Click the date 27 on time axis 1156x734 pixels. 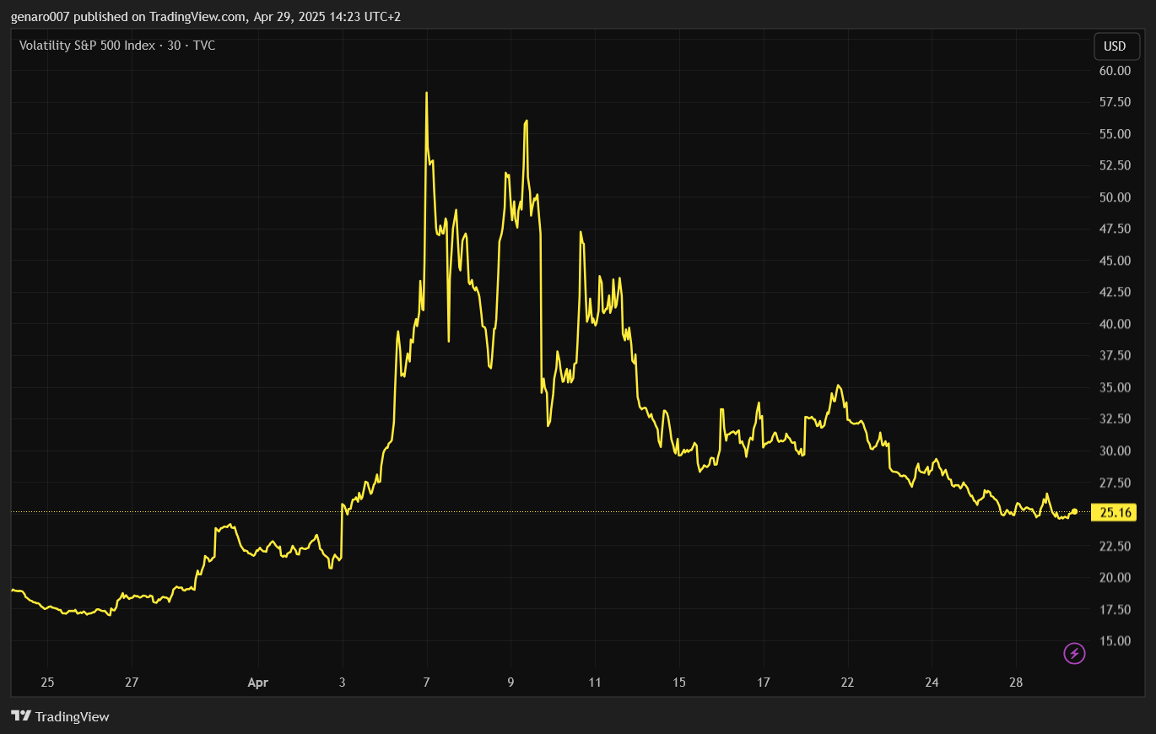click(132, 683)
